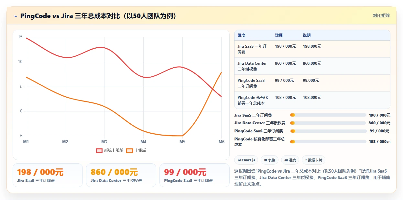403x200 pixels.
Task: Click the lightning icon beside the title
Action: click(x=15, y=16)
